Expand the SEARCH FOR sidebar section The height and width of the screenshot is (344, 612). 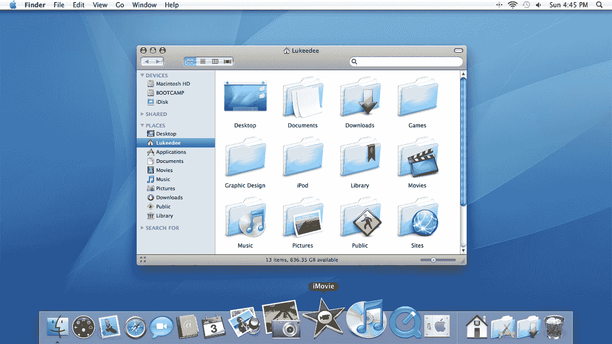coord(142,228)
